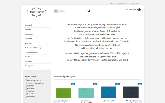Open the Pflege und Zubehör category
Image resolution: width=165 pixels, height=103 pixels.
pyautogui.click(x=37, y=52)
